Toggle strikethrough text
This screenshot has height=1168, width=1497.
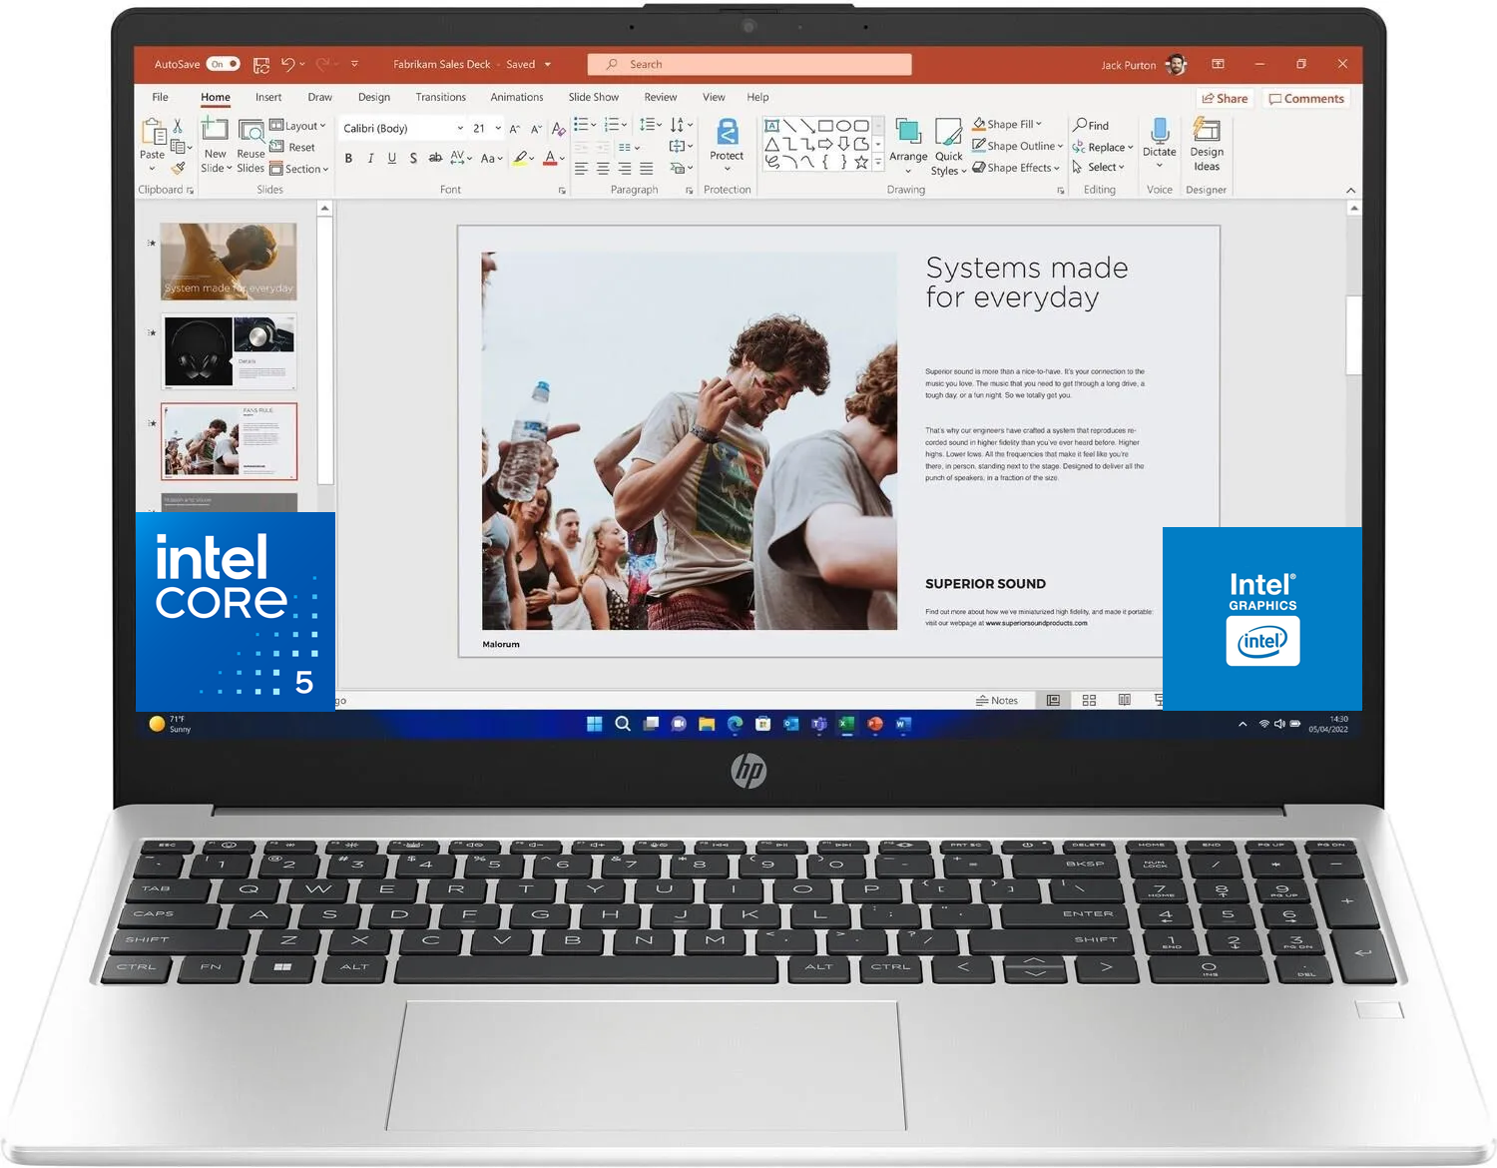pos(435,158)
